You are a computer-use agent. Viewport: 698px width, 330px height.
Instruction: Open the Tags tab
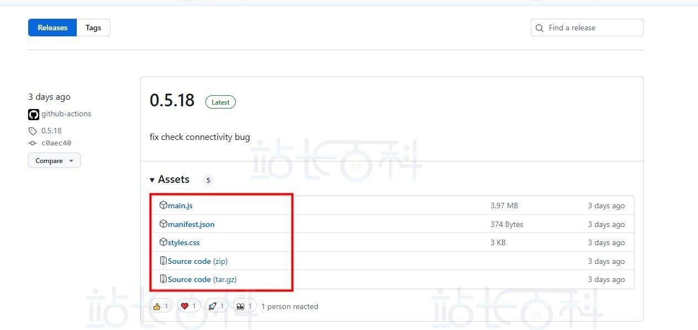pyautogui.click(x=93, y=28)
